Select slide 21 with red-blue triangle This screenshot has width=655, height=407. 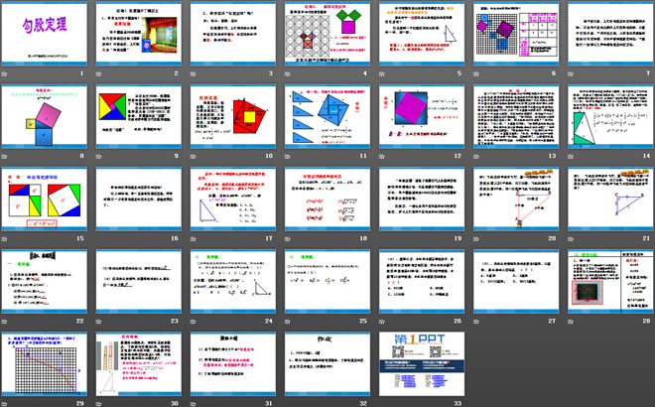coord(610,199)
